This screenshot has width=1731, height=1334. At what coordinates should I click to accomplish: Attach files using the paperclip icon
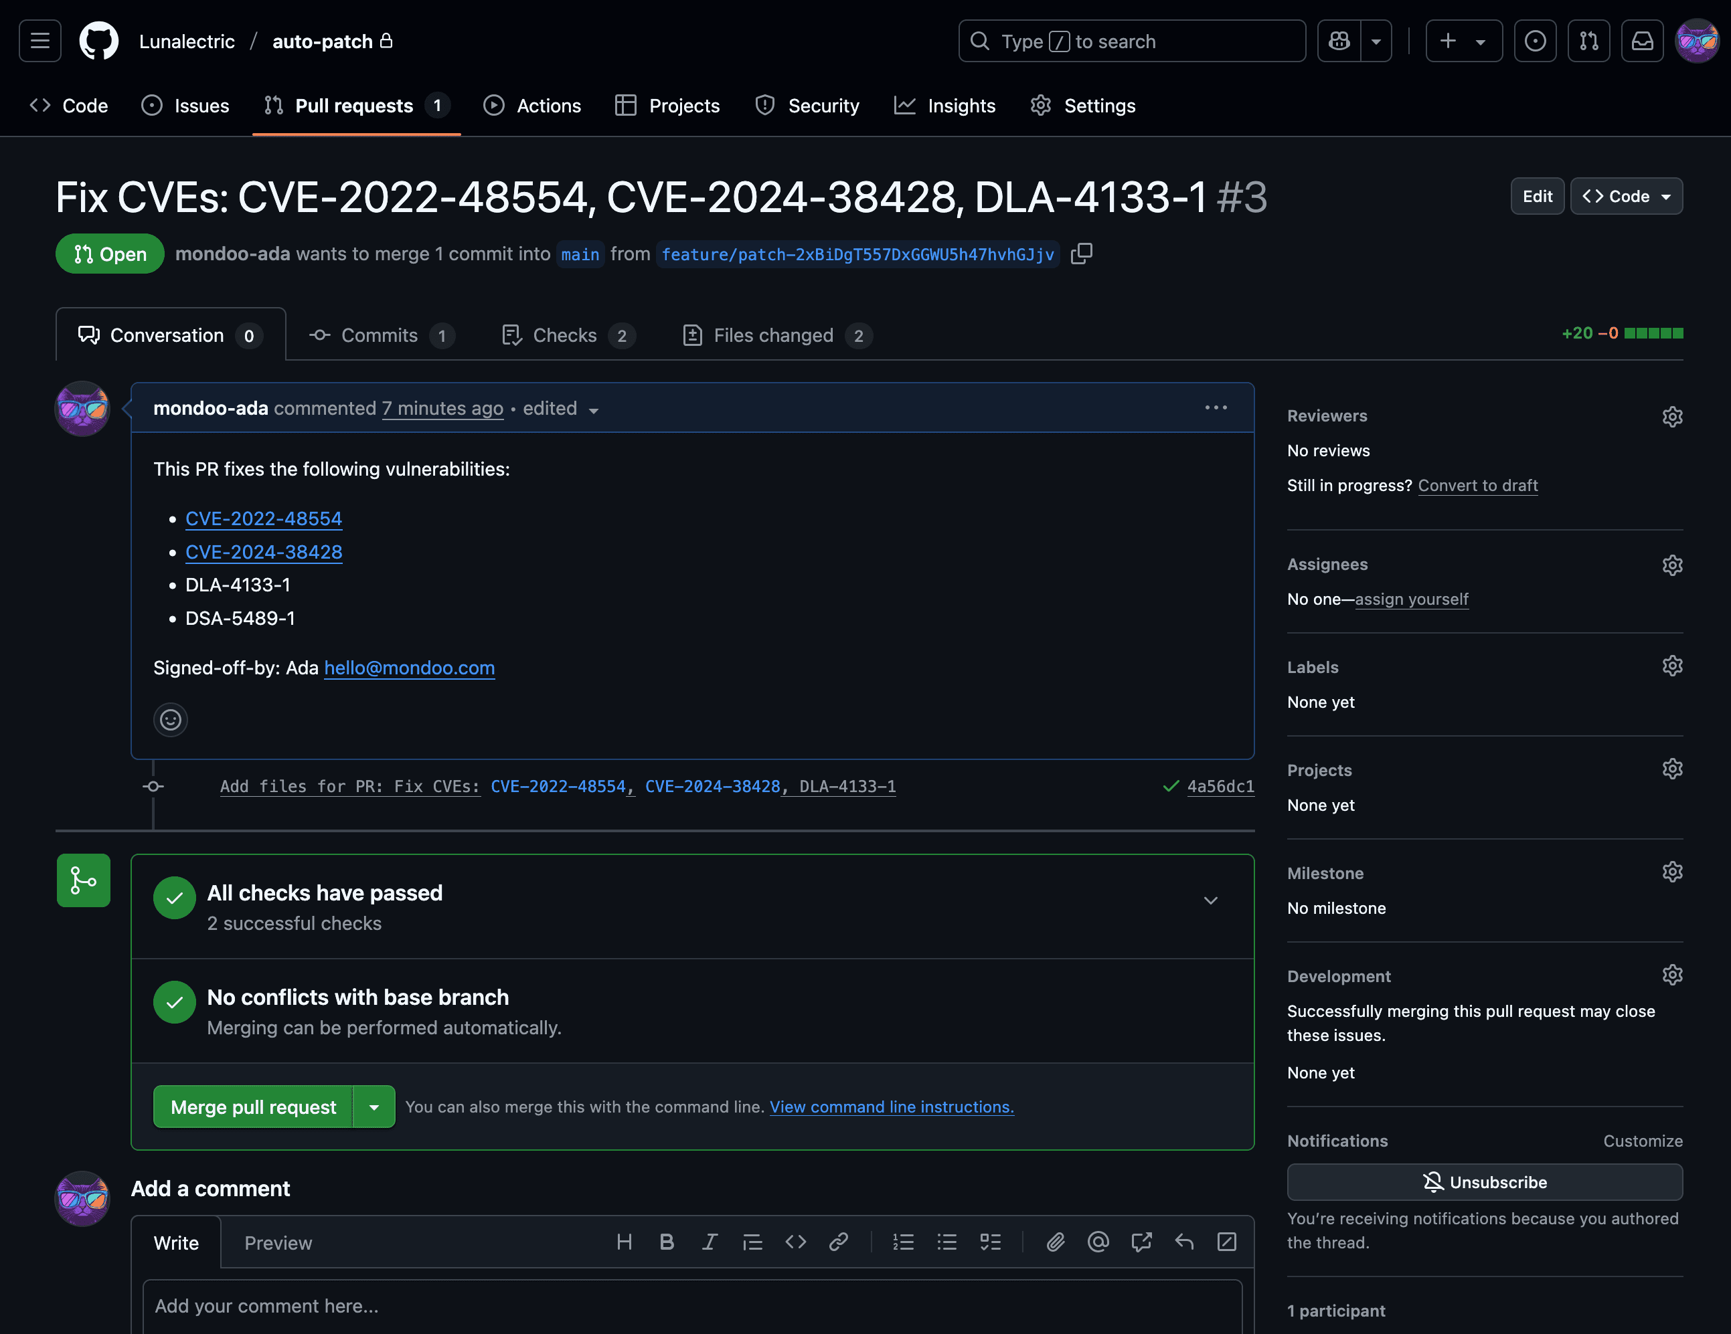coord(1055,1242)
